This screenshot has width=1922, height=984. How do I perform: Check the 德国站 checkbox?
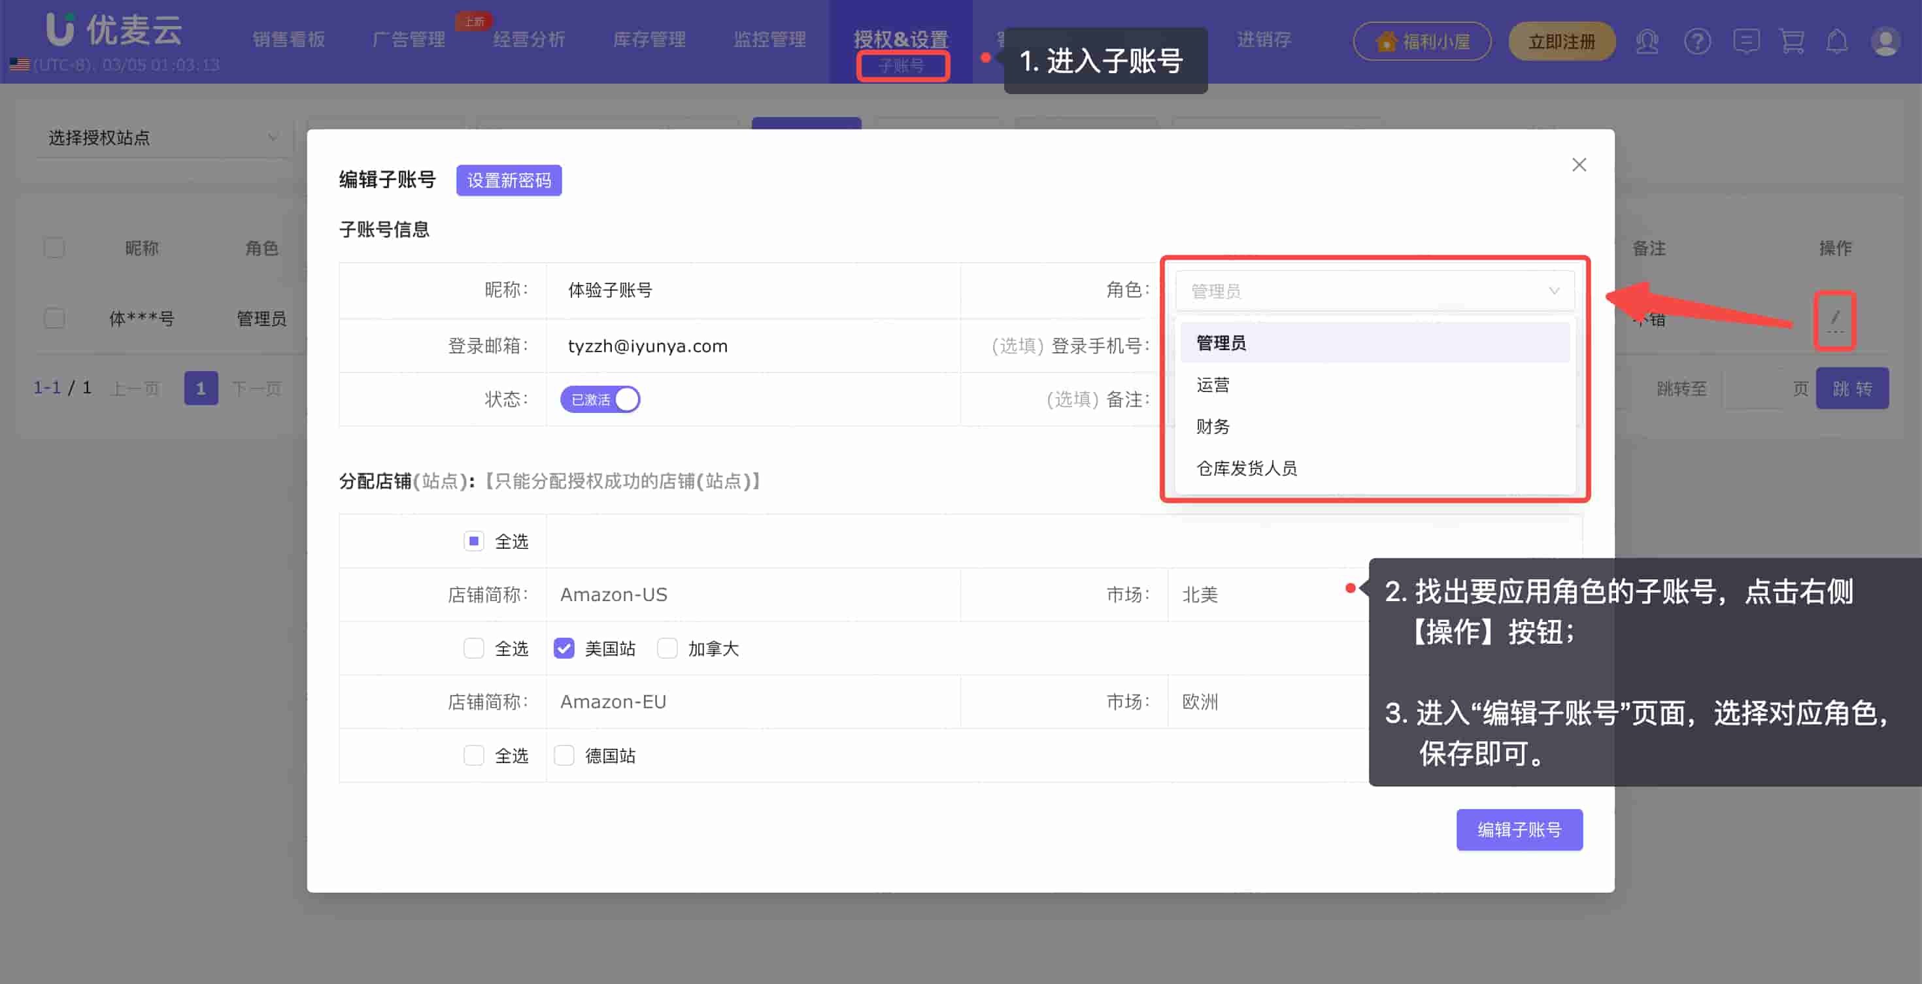click(564, 756)
